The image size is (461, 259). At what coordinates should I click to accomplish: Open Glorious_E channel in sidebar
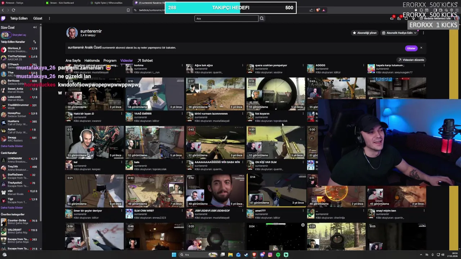19,50
